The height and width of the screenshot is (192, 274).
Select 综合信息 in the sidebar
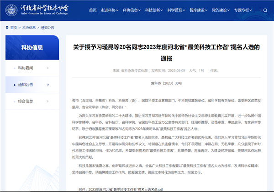point(26,101)
